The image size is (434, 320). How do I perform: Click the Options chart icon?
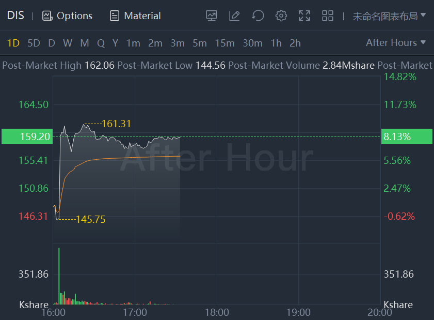[x=47, y=16]
